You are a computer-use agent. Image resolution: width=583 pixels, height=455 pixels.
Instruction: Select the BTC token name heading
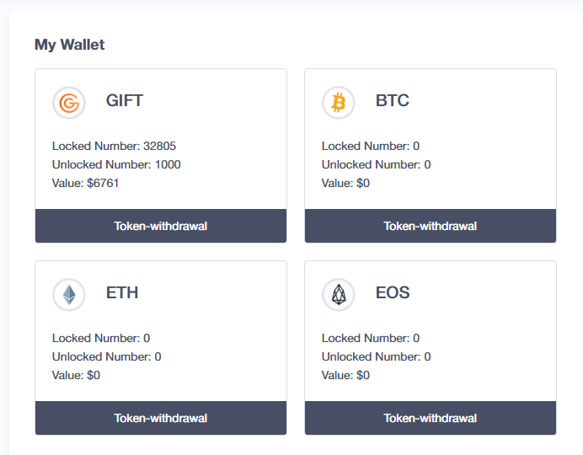tap(393, 101)
